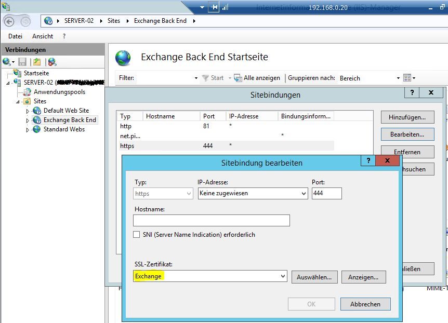Screen dimensions: 448x323
Task: Close the Sitebindung bearbeiten dialog with red X
Action: coord(387,160)
